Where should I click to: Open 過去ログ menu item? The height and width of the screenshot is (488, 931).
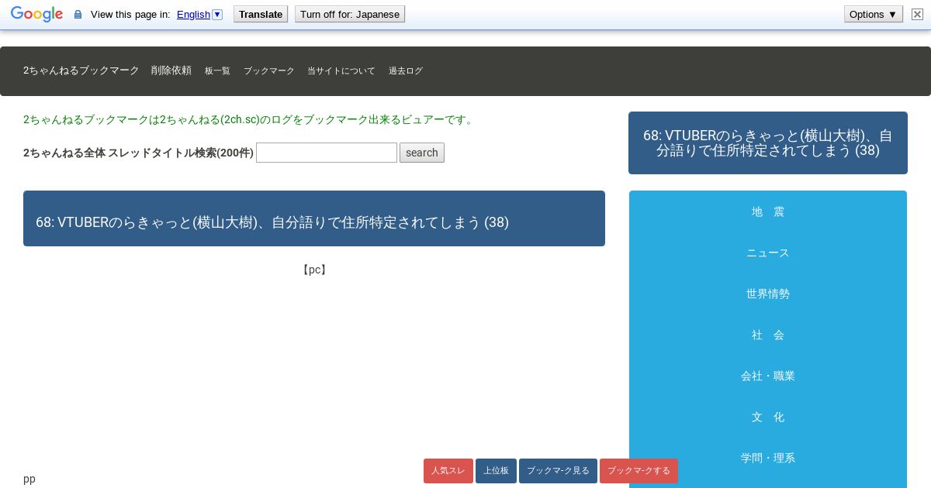406,70
